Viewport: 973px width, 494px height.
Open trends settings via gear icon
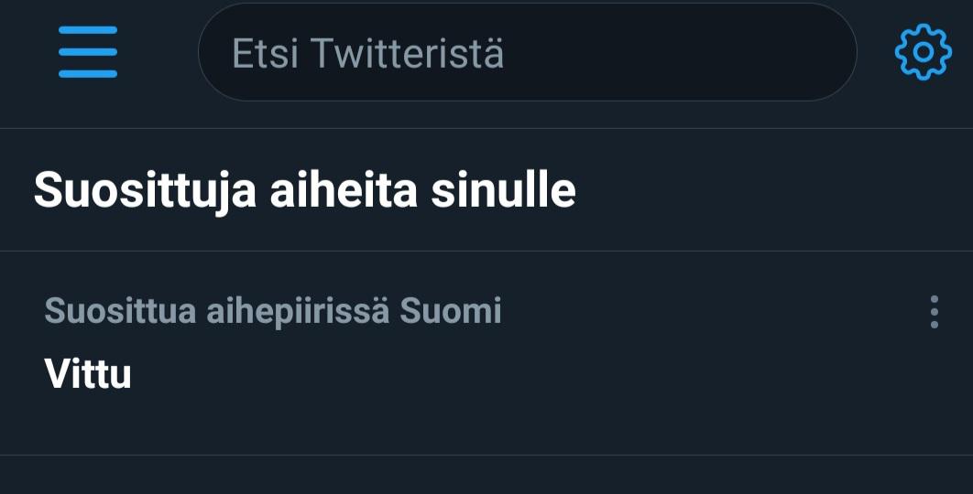923,52
